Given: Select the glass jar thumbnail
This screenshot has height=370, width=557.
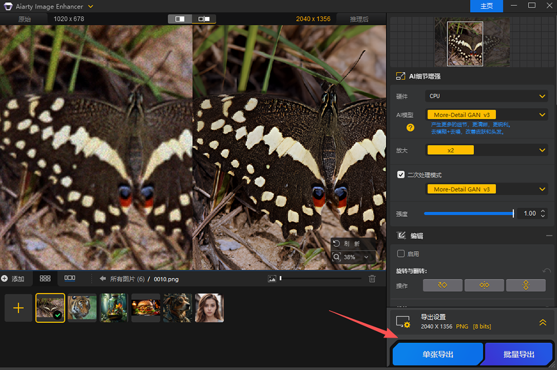Looking at the screenshot, I should click(x=114, y=308).
